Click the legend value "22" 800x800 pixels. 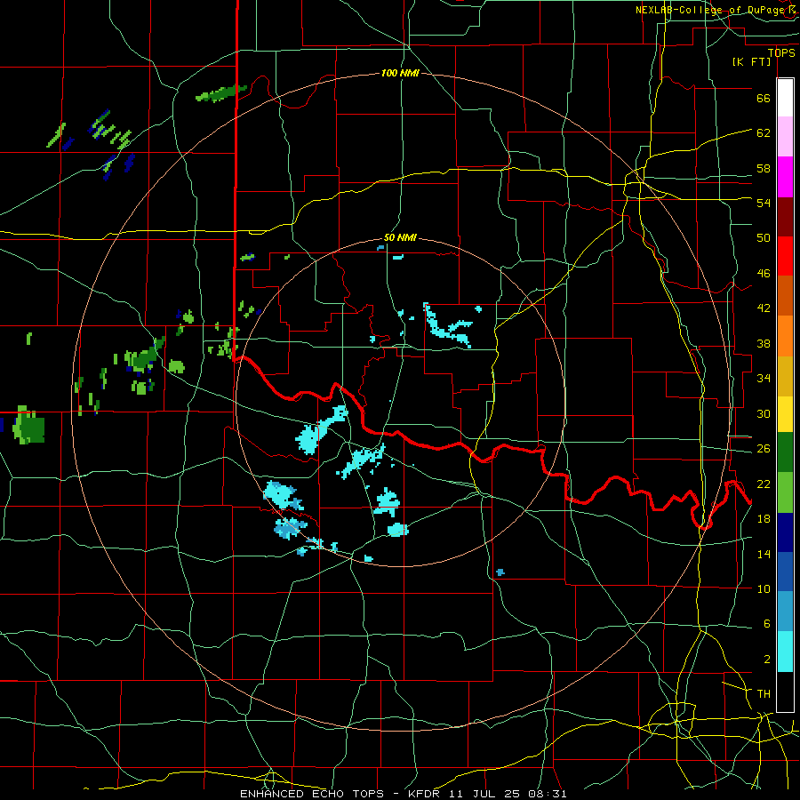tap(764, 484)
